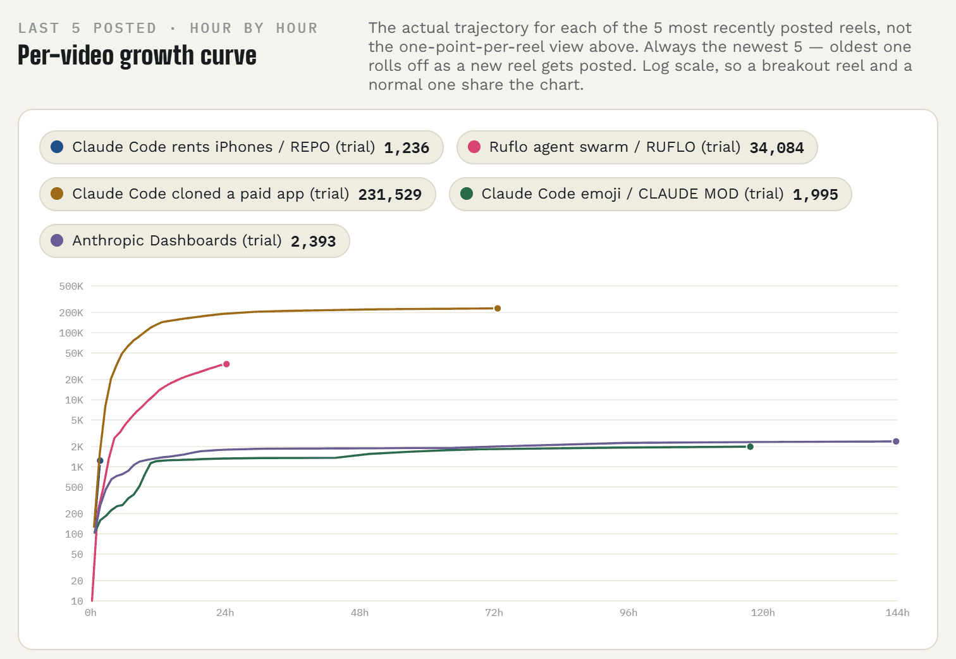
Task: Click the Per-video growth curve heading
Action: click(137, 56)
